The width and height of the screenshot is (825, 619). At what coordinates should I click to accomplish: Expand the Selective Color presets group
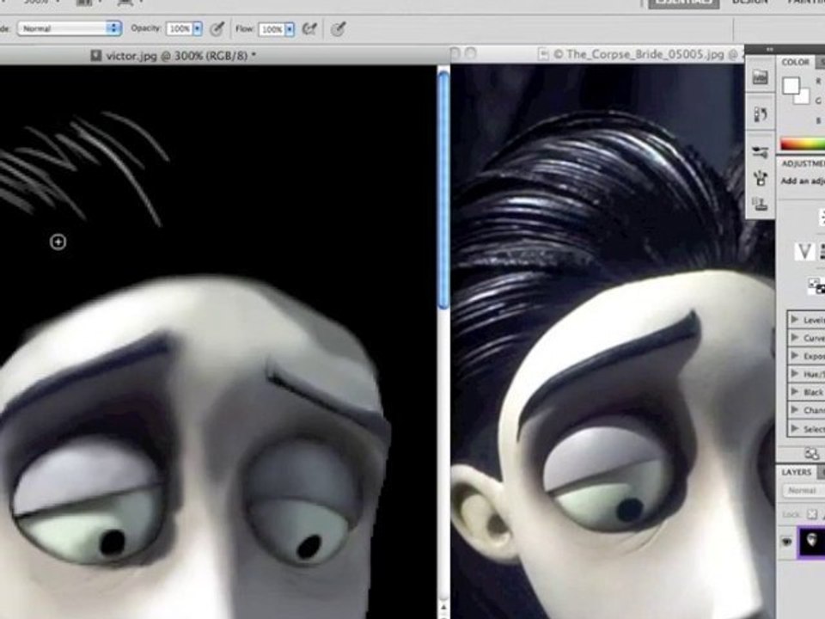pyautogui.click(x=795, y=428)
